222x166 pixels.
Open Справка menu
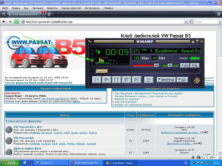tap(108, 8)
